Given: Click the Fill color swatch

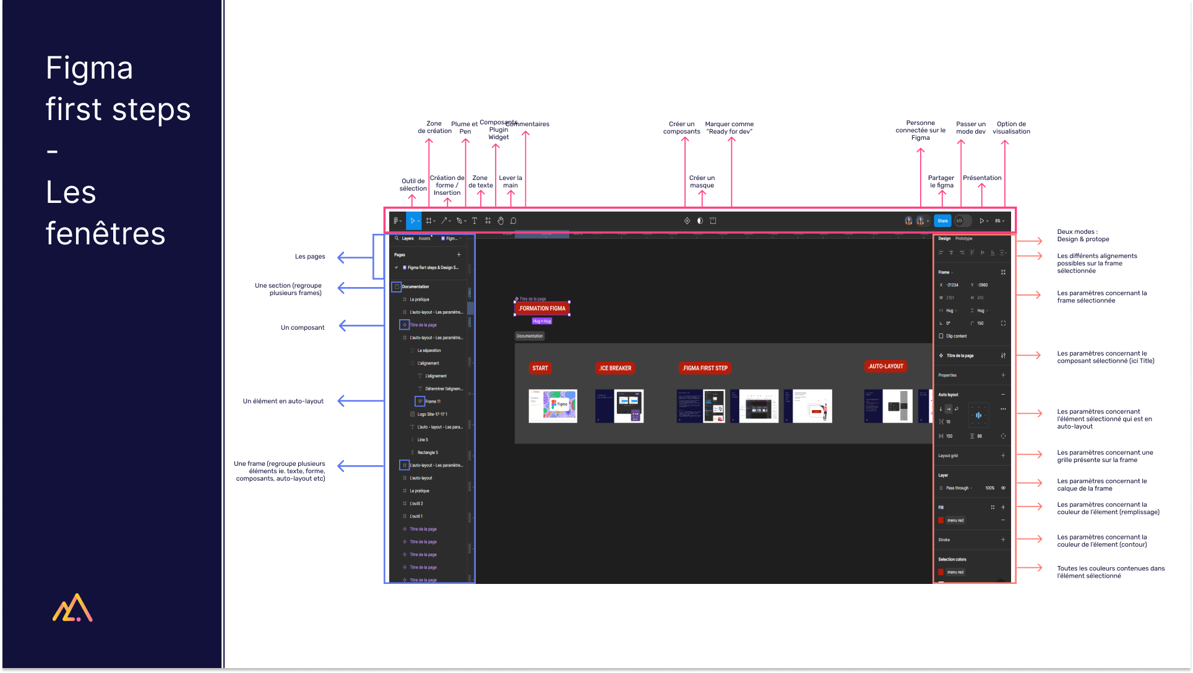Looking at the screenshot, I should pos(941,520).
